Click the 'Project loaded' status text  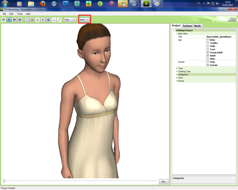coord(8,188)
